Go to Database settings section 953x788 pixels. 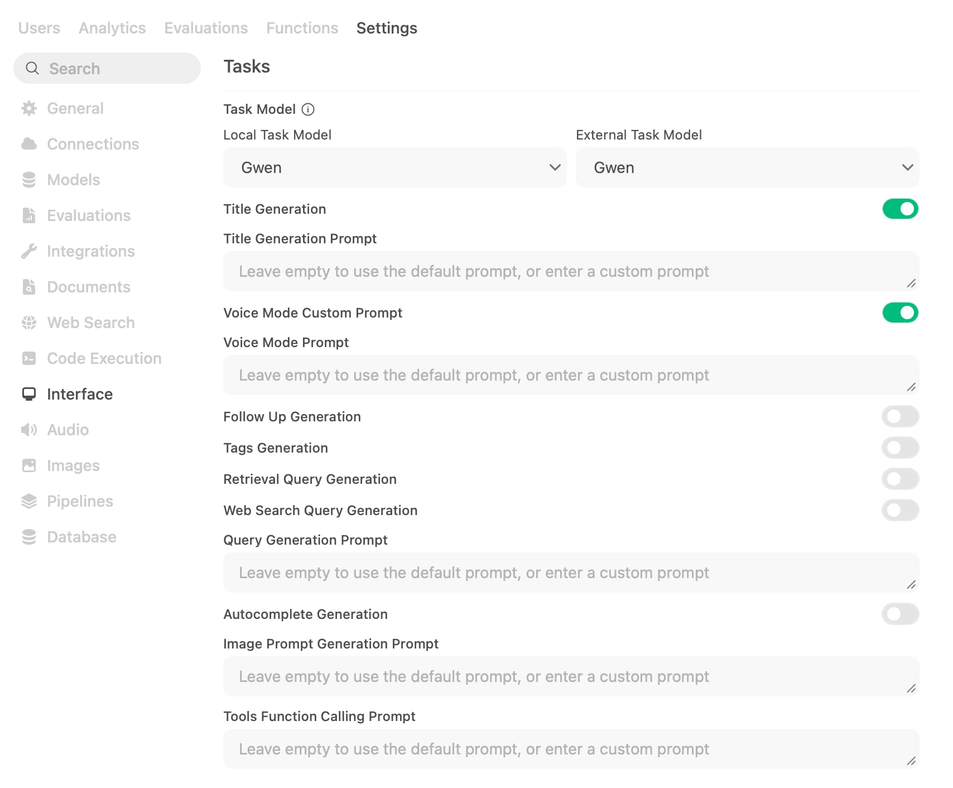tap(81, 537)
